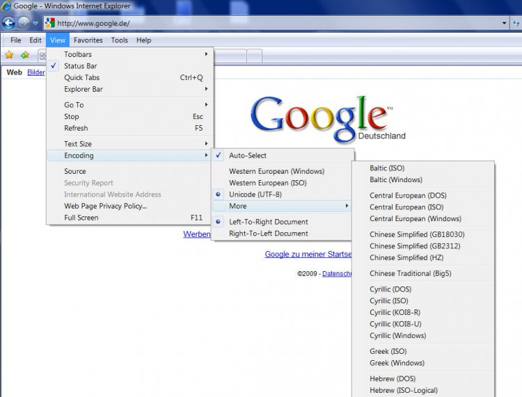Screen dimensions: 522x397
Task: Select Quick Tabs from View menu
Action: [129, 77]
